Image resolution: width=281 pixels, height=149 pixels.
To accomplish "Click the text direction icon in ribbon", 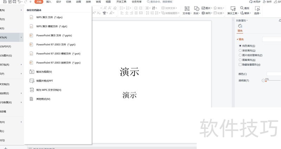I will pos(153,8).
